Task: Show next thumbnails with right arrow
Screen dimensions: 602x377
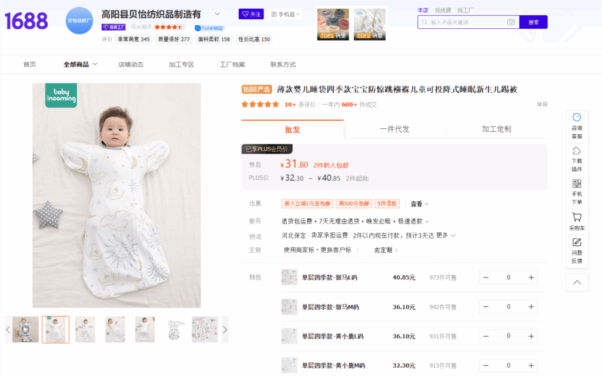Action: (225, 330)
